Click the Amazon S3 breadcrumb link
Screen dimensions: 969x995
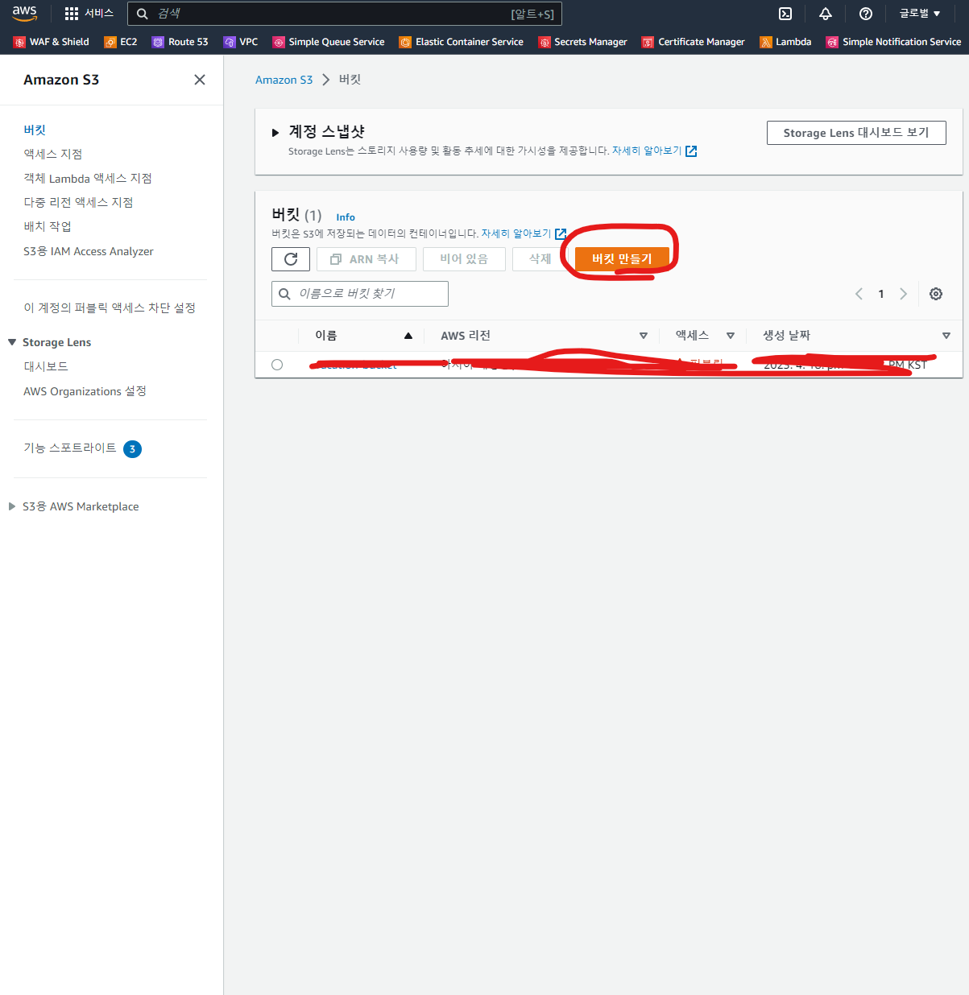tap(284, 80)
